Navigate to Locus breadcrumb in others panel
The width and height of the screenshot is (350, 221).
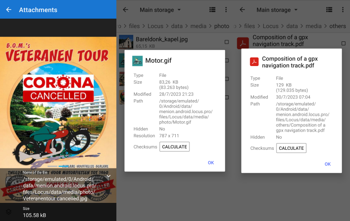270,26
